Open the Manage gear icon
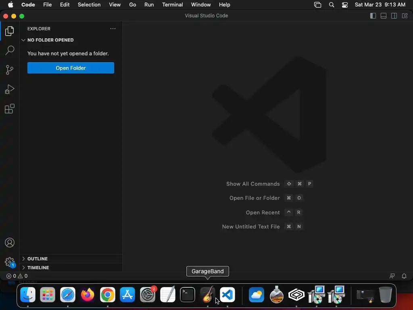The image size is (413, 310). 10,262
